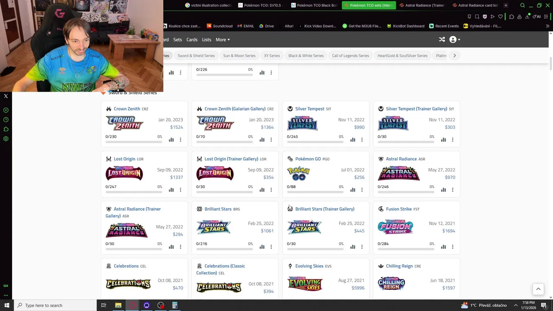Open the Player icon in Opera sidebar
This screenshot has height=311, width=553.
click(x=6, y=110)
